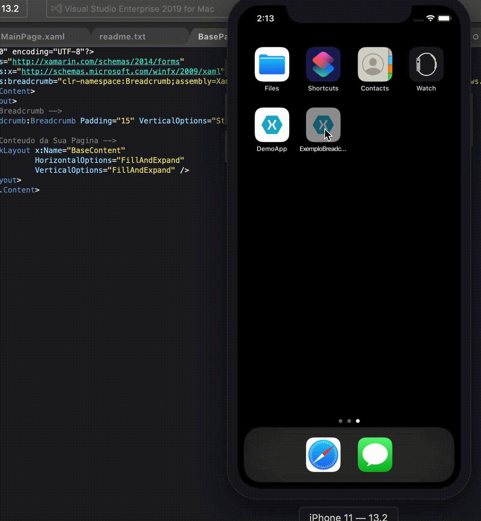The image size is (481, 521).
Task: Click the HorizontalOptions="FillAndExpand" code line
Action: tap(110, 160)
